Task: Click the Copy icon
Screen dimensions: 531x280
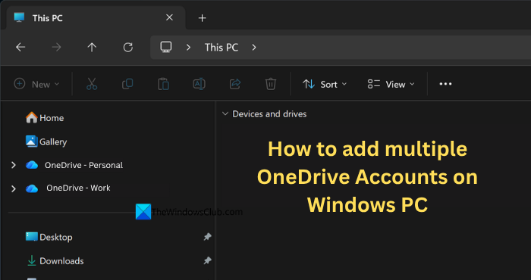Action: tap(127, 84)
